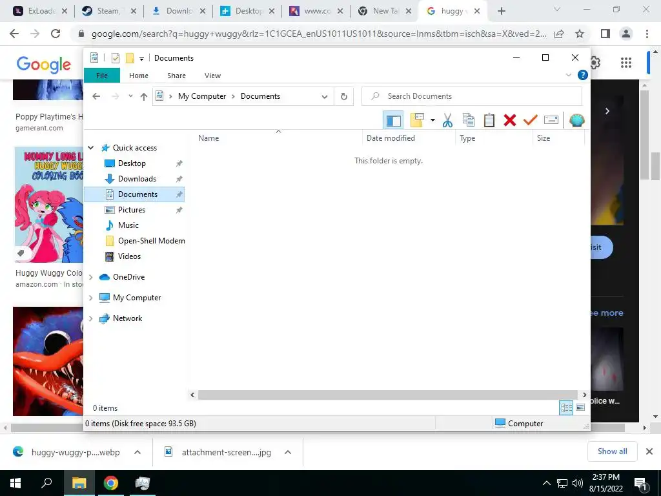Click the Explorer refresh button

(344, 97)
